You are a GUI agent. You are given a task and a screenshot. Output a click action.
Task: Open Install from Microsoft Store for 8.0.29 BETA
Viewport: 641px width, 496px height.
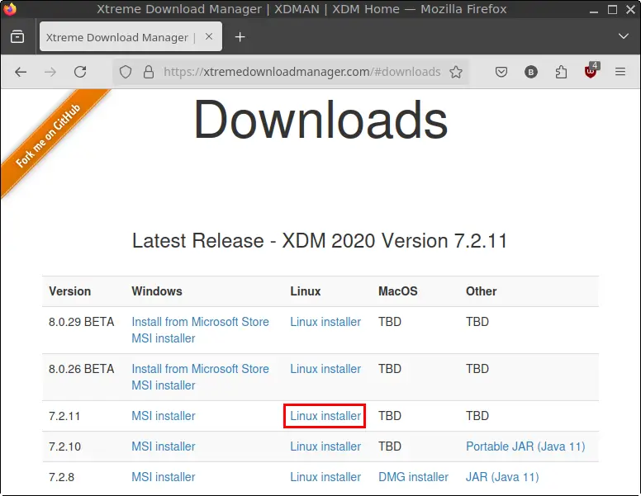200,322
